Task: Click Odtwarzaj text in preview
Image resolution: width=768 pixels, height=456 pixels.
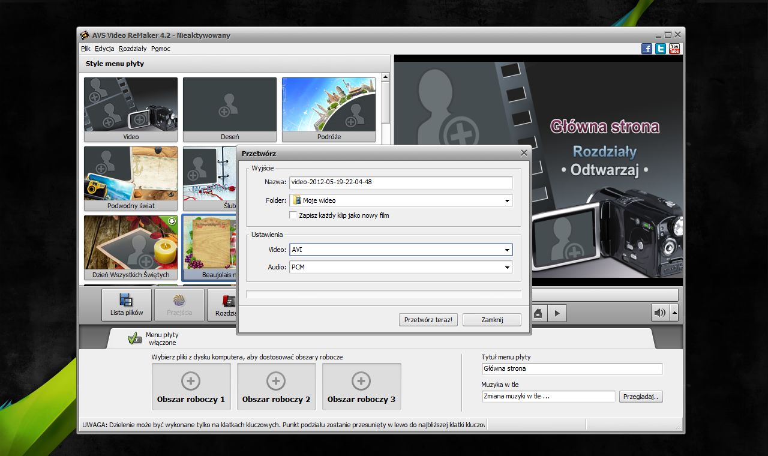Action: (x=604, y=170)
